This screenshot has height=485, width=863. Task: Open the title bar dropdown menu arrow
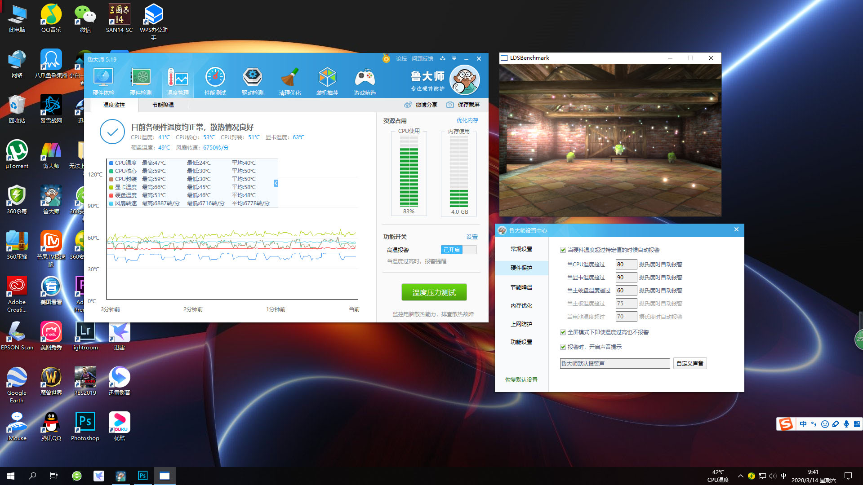[x=454, y=59]
